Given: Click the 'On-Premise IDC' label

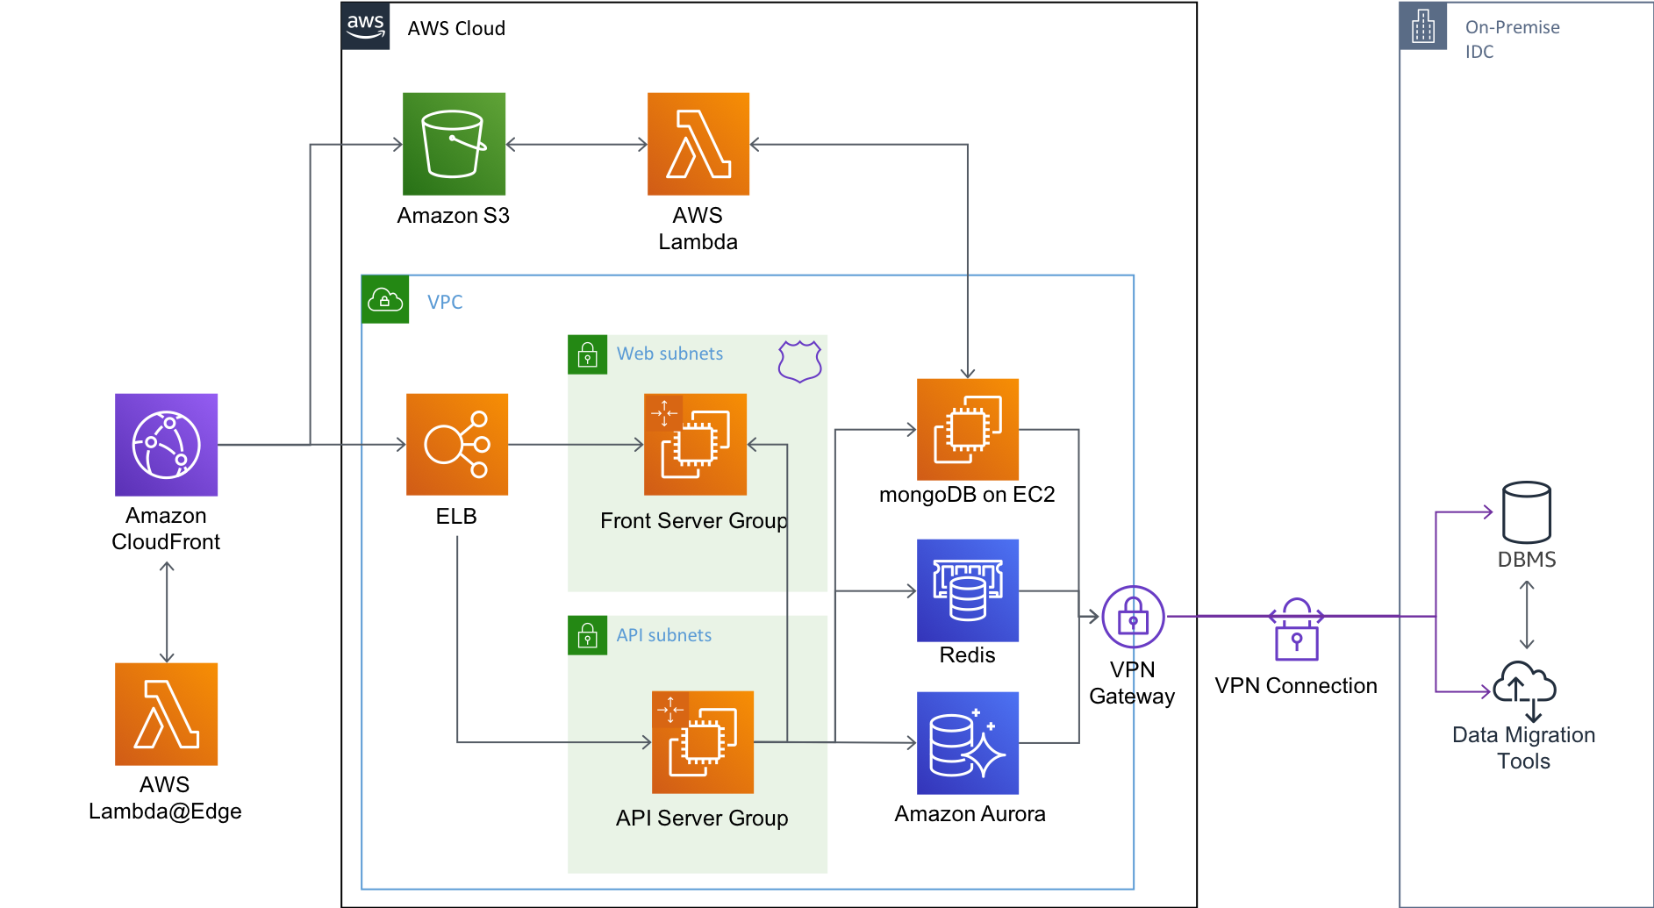Looking at the screenshot, I should [1513, 39].
